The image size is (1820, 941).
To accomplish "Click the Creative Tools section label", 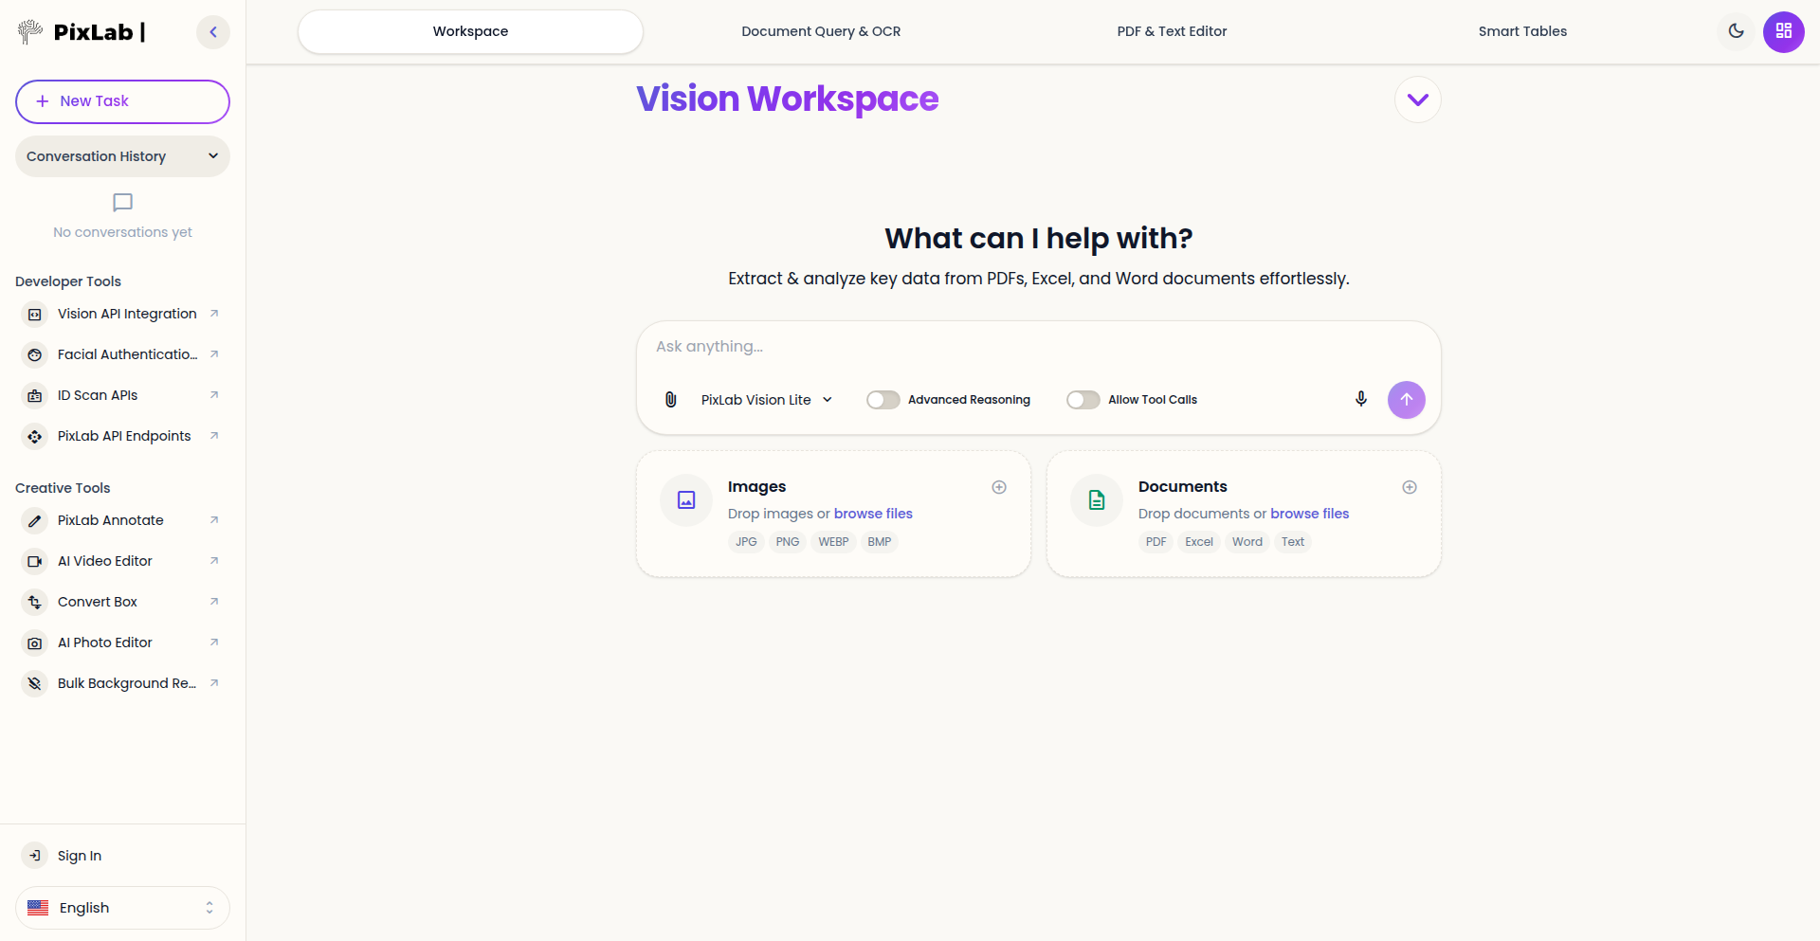I will point(63,488).
